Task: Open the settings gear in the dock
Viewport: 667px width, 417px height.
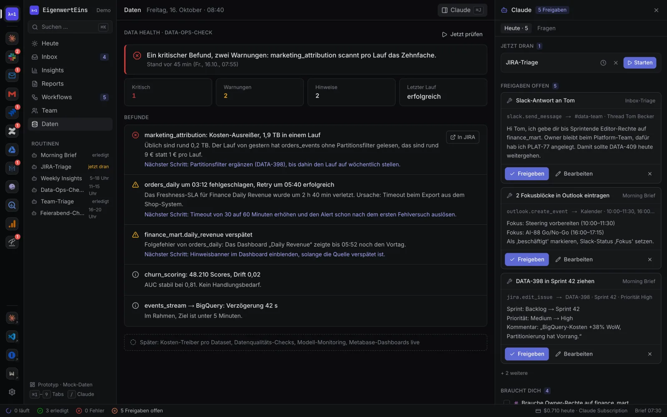Action: click(x=12, y=392)
